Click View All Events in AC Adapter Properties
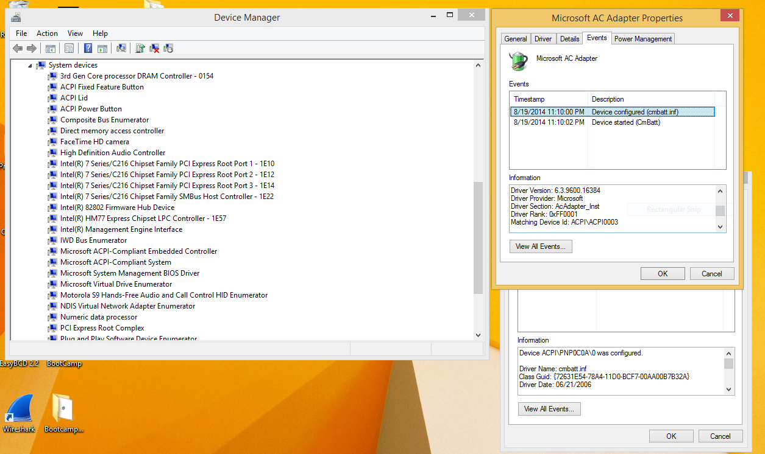This screenshot has width=765, height=454. [x=541, y=246]
